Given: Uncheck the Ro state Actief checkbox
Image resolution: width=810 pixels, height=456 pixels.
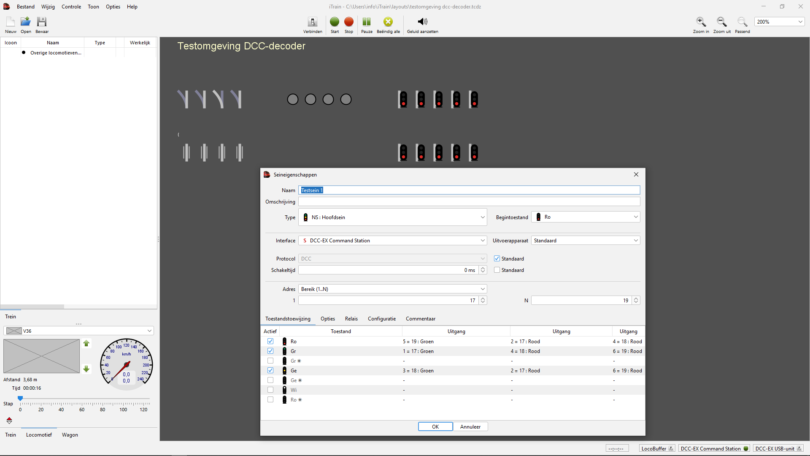Looking at the screenshot, I should 270,341.
